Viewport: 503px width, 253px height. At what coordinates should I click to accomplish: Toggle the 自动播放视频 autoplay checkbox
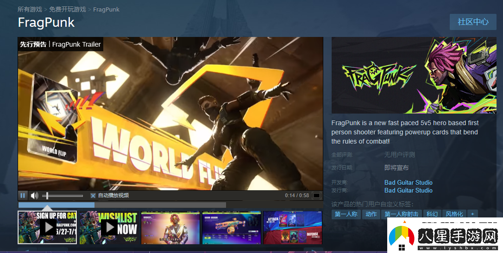[x=93, y=196]
